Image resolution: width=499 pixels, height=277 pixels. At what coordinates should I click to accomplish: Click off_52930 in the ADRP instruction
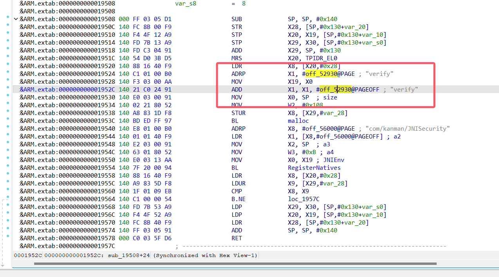321,74
